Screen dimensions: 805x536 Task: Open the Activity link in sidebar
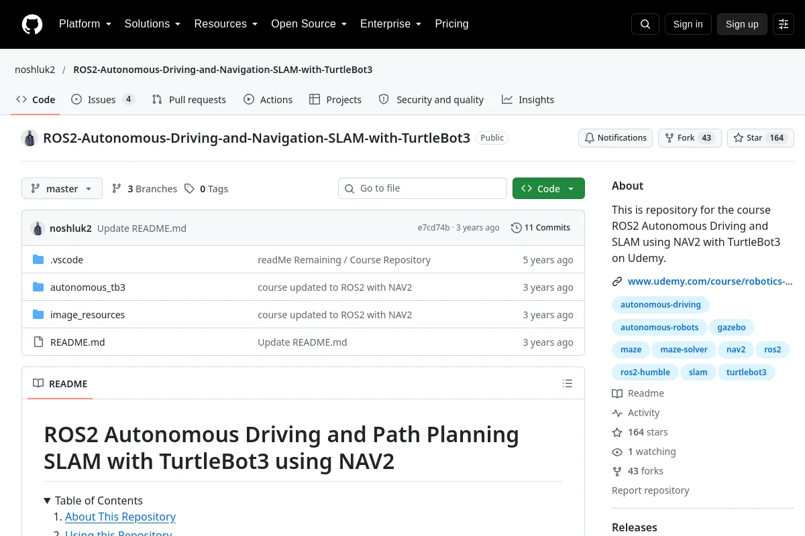636,413
